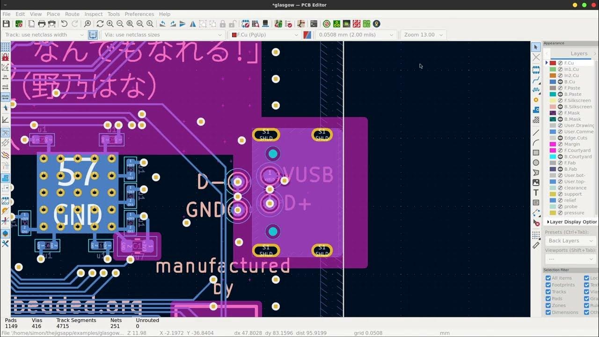Click the Print icon

pos(42,23)
